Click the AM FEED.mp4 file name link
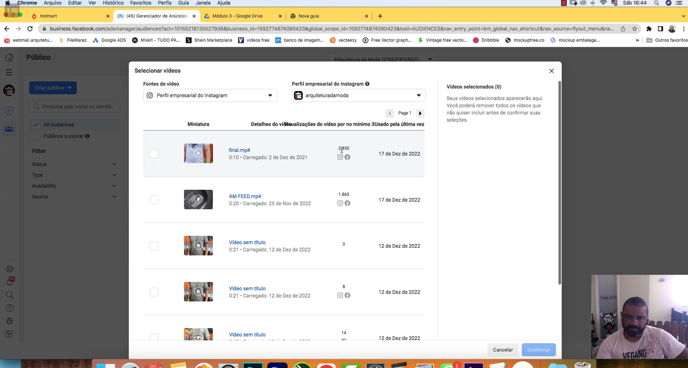This screenshot has height=368, width=688. coord(245,196)
